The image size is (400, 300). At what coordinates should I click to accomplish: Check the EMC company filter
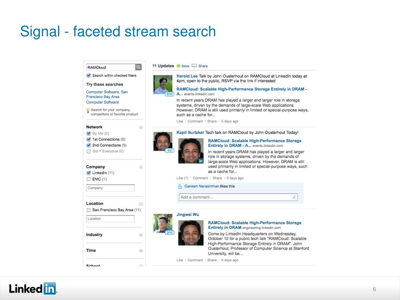[x=89, y=179]
